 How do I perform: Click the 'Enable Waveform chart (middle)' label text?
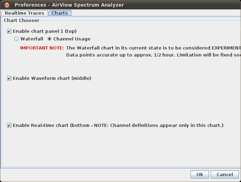click(52, 78)
